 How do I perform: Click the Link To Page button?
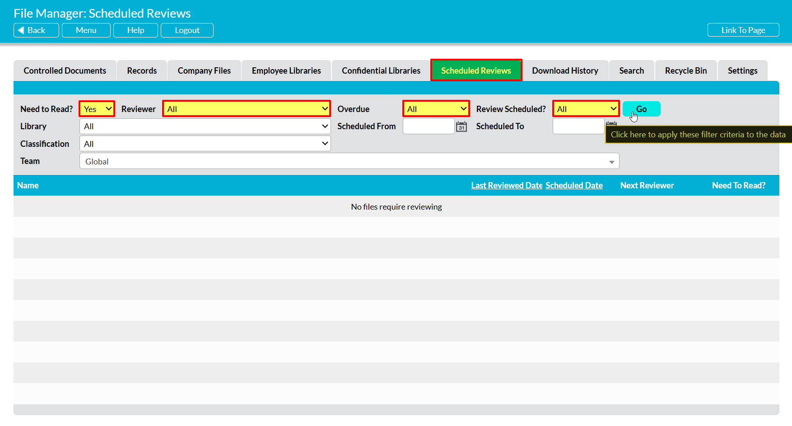click(x=743, y=30)
